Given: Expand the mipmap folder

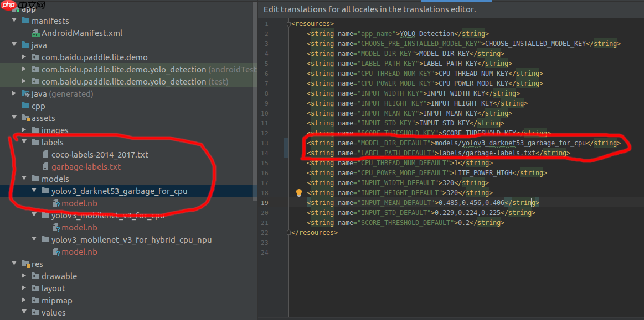Looking at the screenshot, I should [24, 301].
